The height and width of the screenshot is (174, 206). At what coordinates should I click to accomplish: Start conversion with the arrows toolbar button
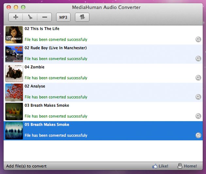(x=82, y=17)
